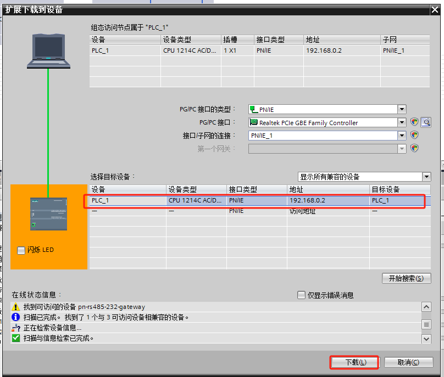Click yellow warning icon in status list
The image size is (444, 377).
coord(16,307)
